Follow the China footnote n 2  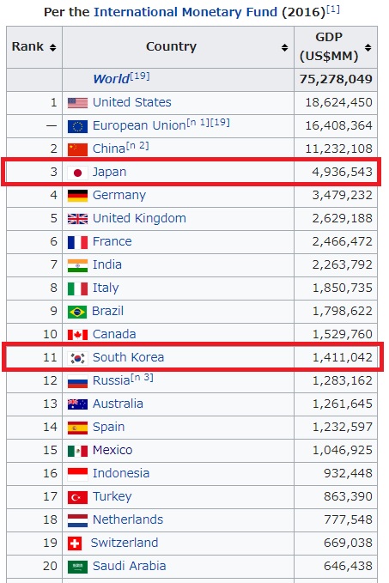point(137,145)
